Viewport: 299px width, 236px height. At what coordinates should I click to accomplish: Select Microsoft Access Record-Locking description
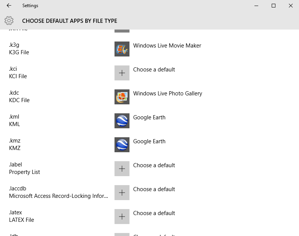[58, 196]
